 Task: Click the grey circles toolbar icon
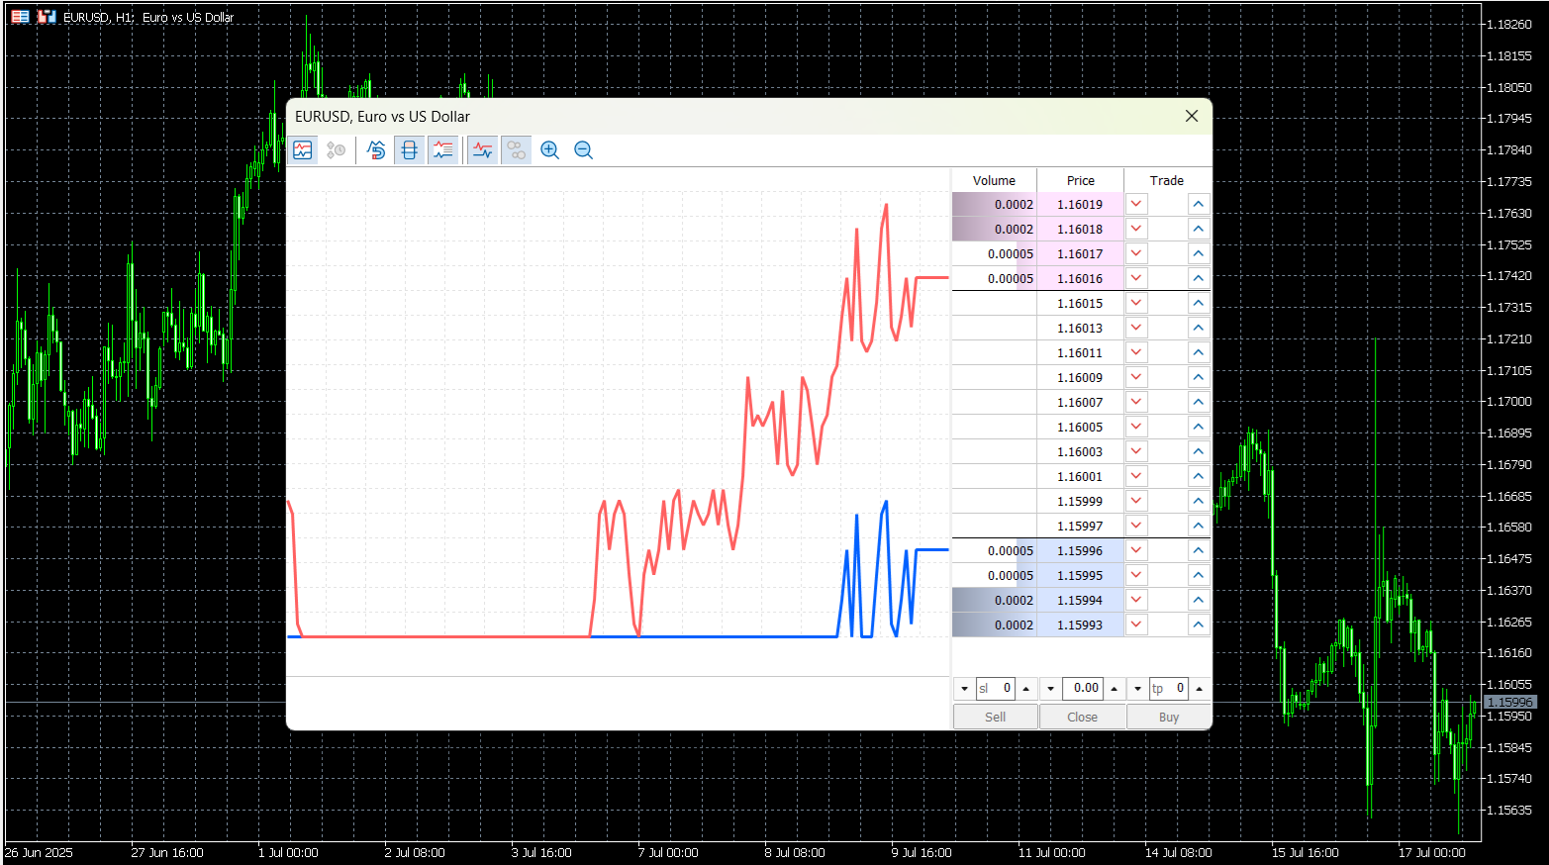(516, 150)
